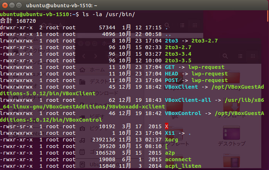Click search icon in front file manager window
The height and width of the screenshot is (170, 269).
225,56
